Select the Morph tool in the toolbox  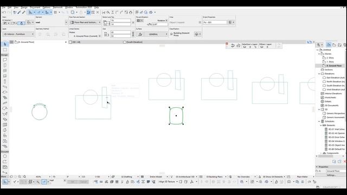tap(5, 130)
